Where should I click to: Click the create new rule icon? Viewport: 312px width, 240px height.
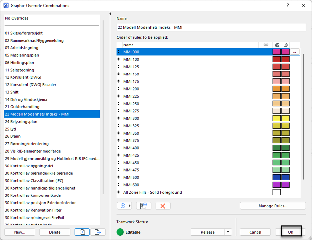(144, 206)
